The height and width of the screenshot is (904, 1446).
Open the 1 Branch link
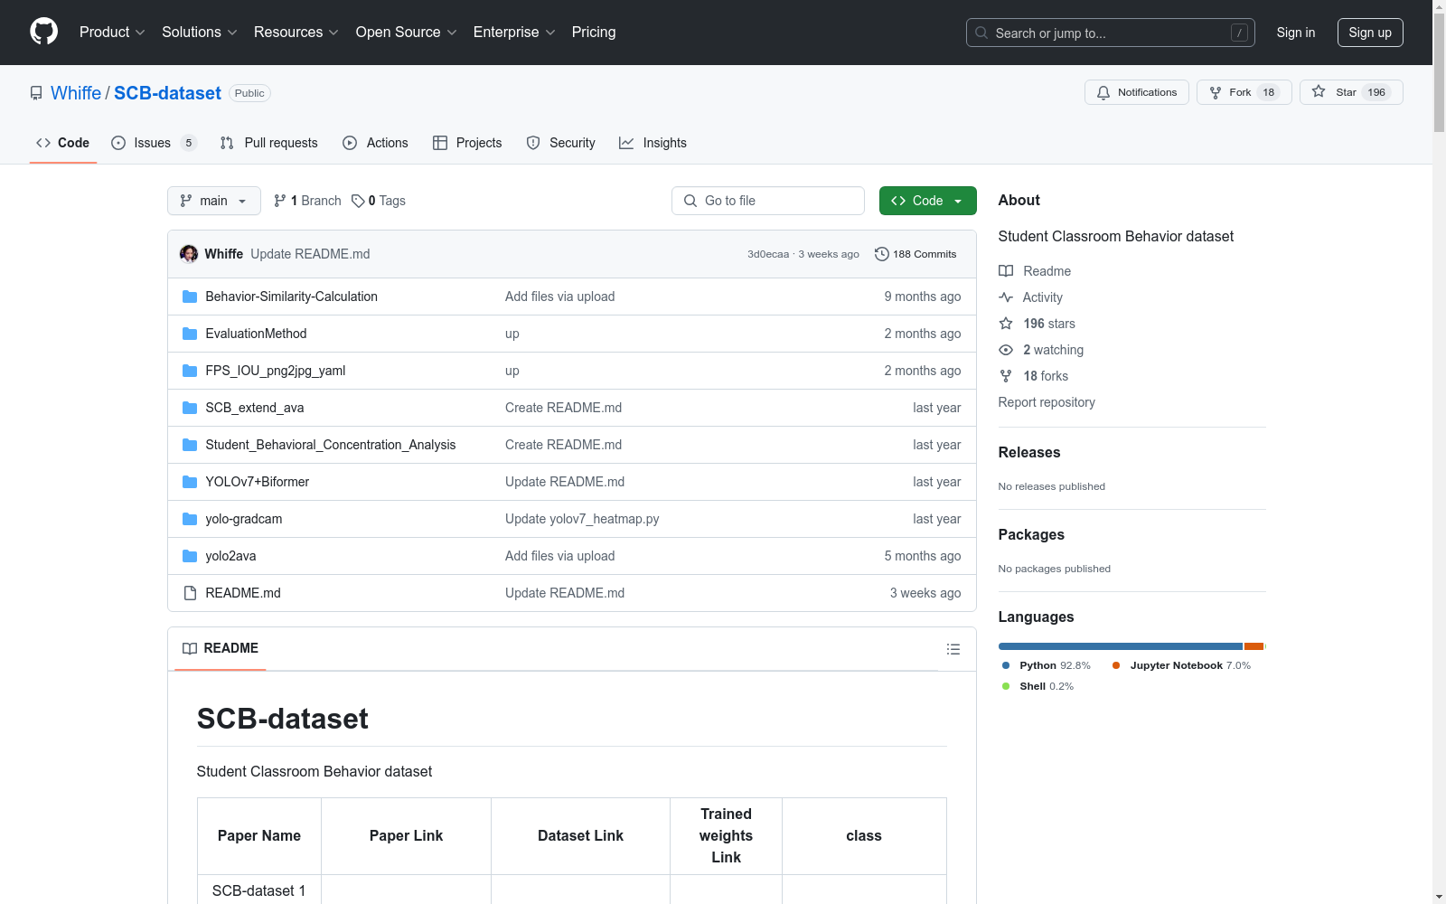click(x=307, y=201)
